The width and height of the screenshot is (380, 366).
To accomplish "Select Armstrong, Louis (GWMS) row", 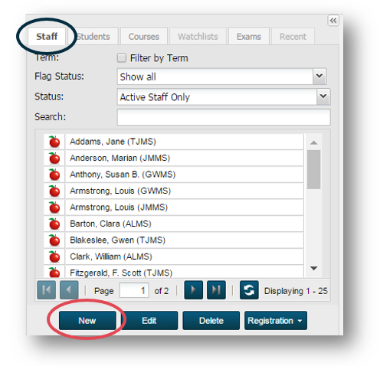I will click(x=174, y=191).
